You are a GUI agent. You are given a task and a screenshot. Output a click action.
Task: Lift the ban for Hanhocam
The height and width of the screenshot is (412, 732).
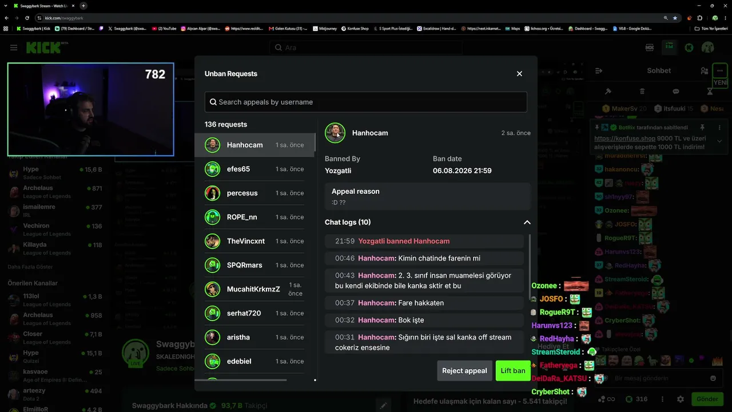(513, 371)
